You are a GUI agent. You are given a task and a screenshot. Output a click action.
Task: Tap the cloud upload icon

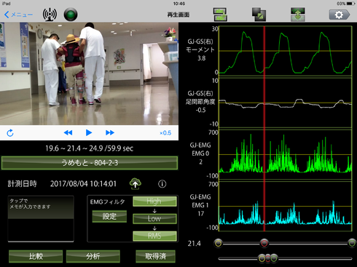(136, 183)
